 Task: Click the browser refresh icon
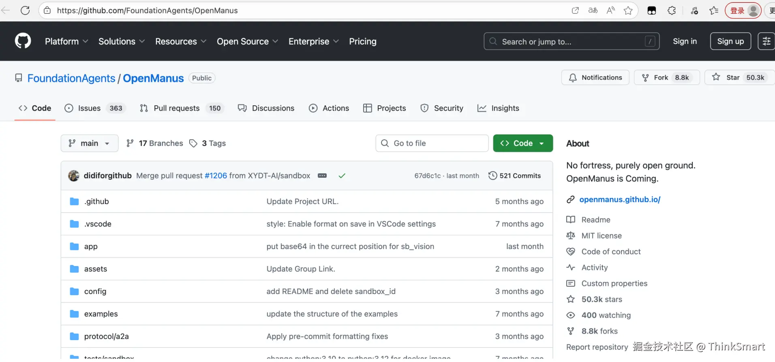tap(25, 11)
